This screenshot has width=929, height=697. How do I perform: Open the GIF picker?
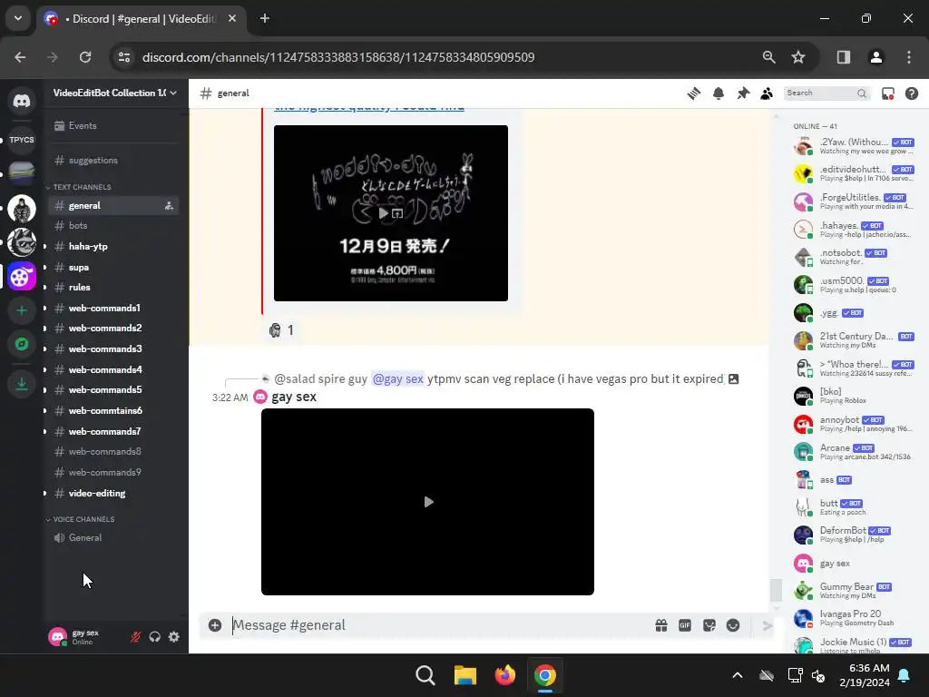(685, 625)
